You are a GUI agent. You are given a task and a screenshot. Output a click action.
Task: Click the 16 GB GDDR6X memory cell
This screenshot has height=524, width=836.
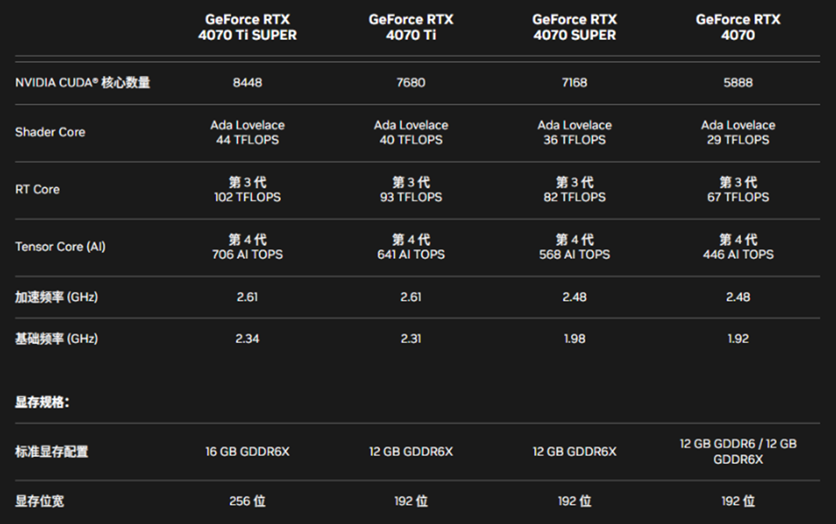click(x=247, y=452)
